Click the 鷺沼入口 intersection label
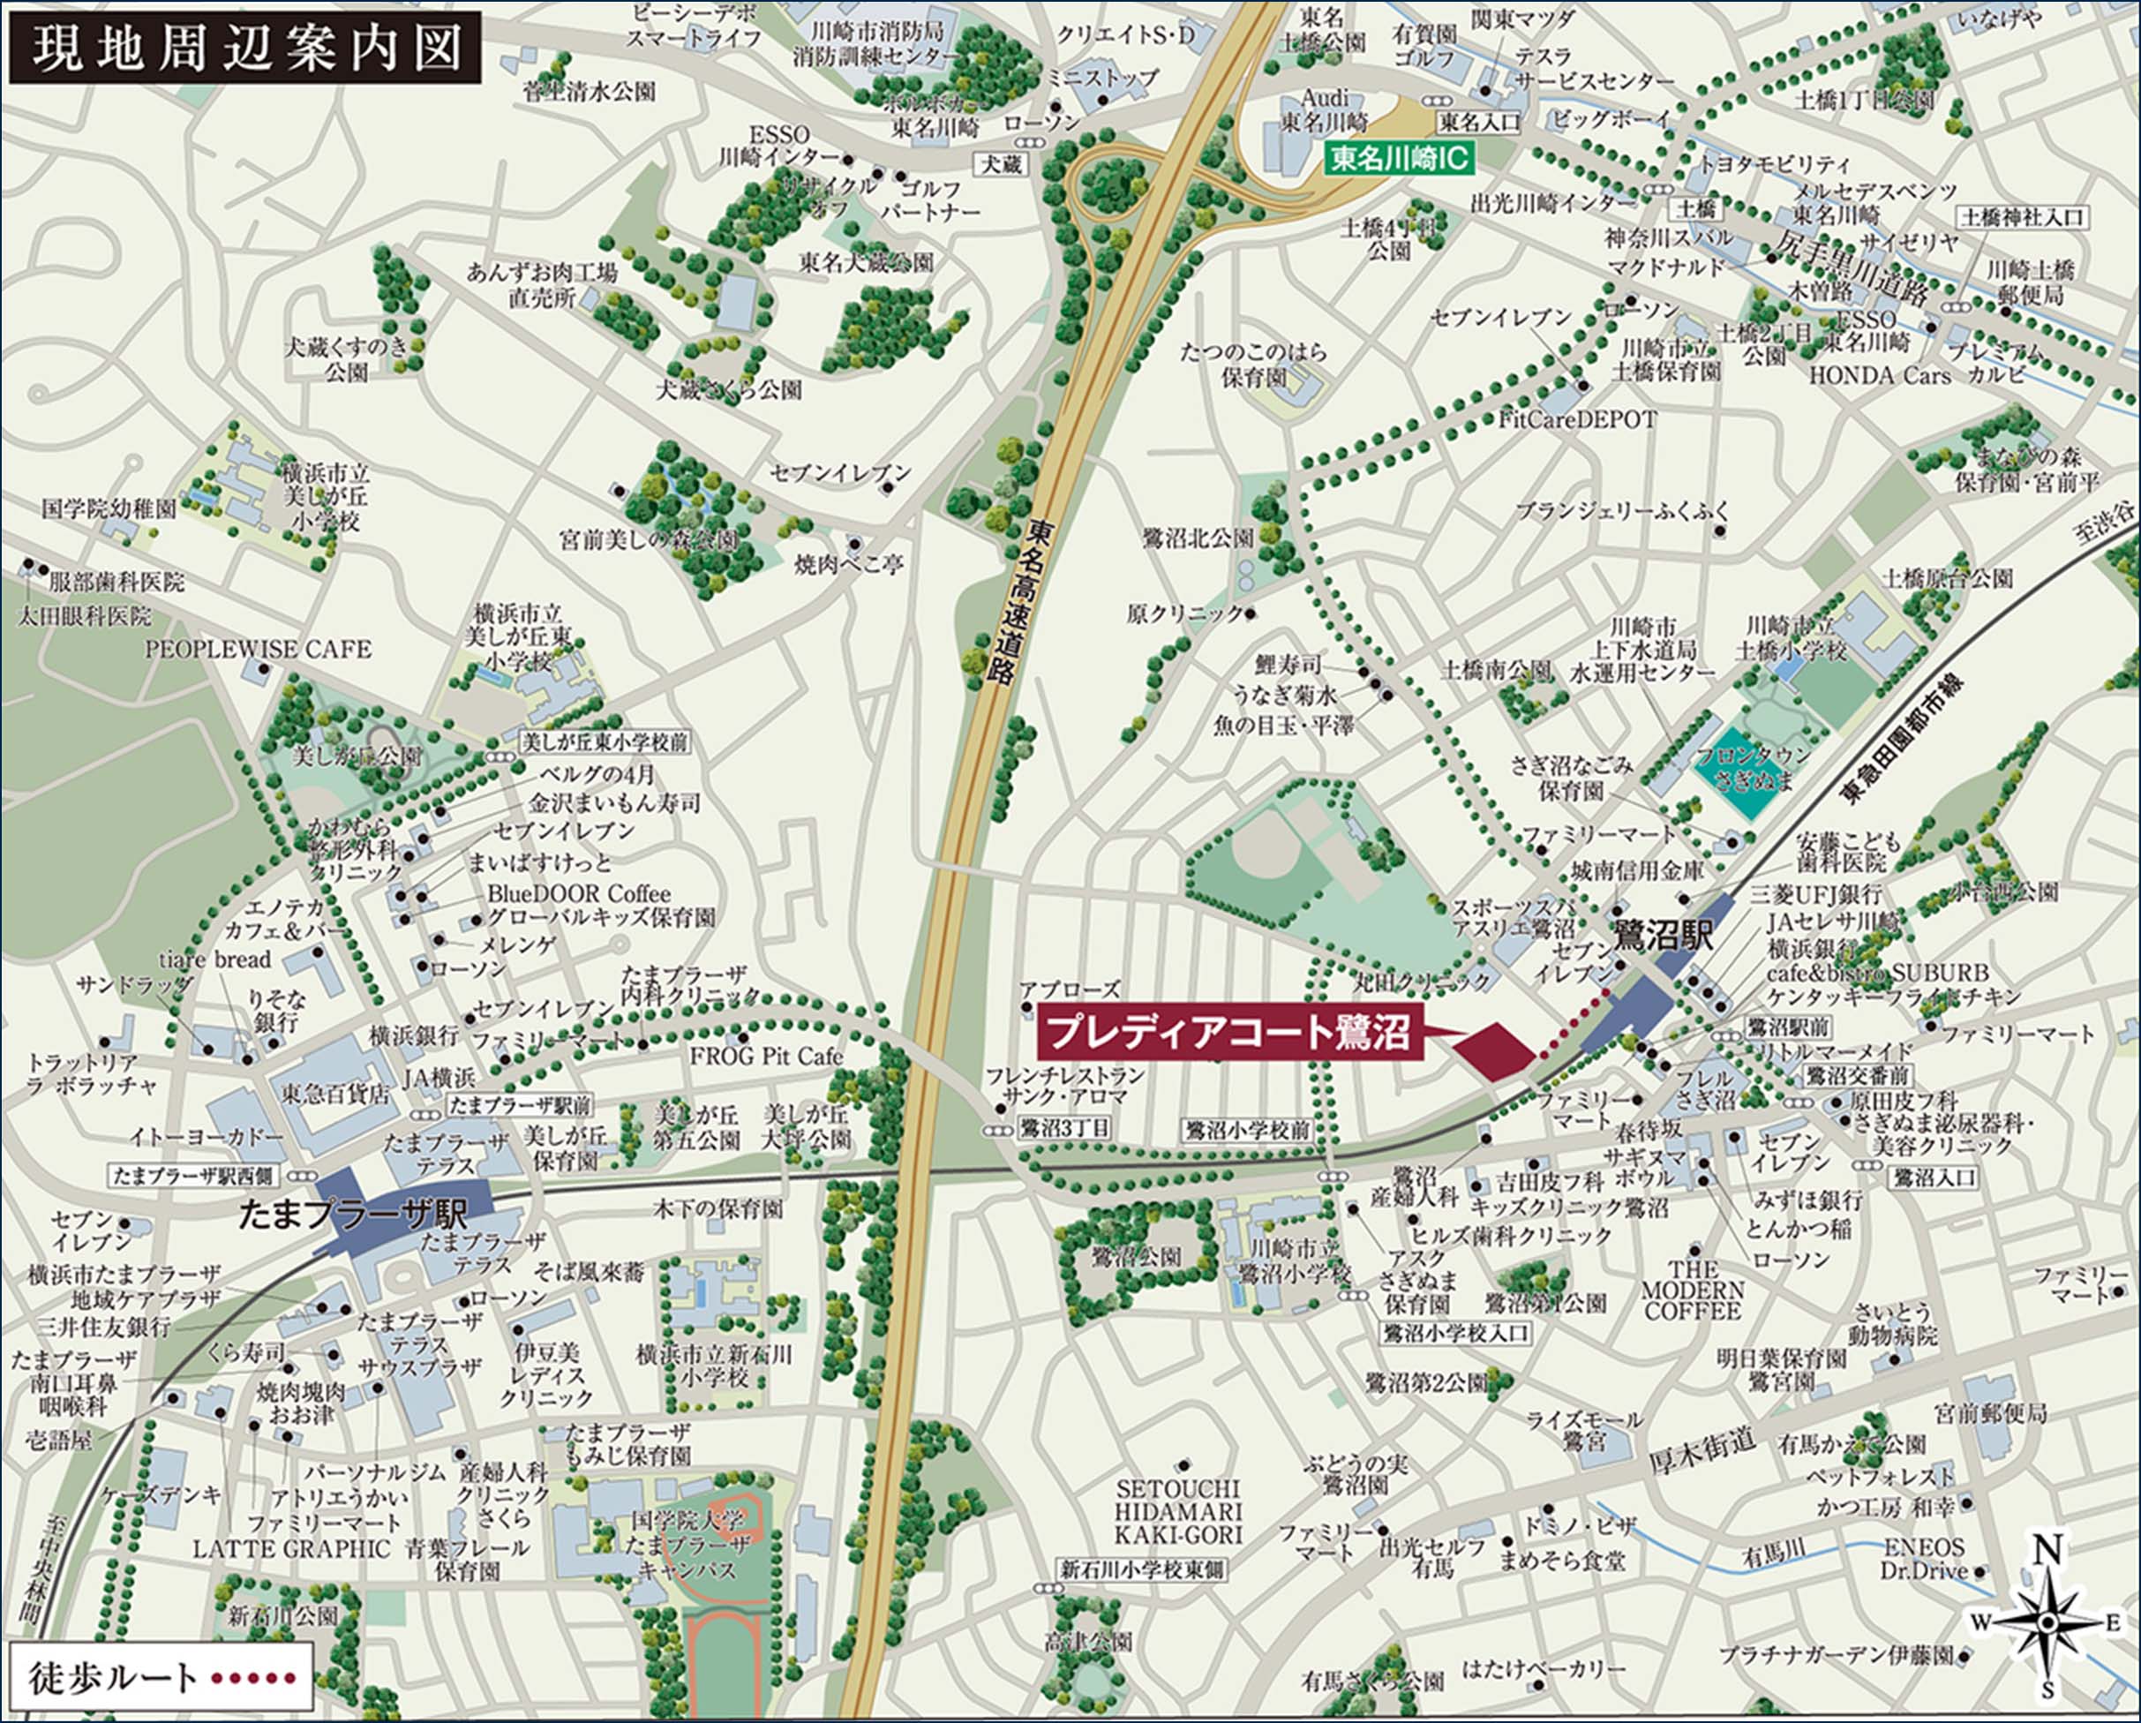 pyautogui.click(x=1934, y=1178)
